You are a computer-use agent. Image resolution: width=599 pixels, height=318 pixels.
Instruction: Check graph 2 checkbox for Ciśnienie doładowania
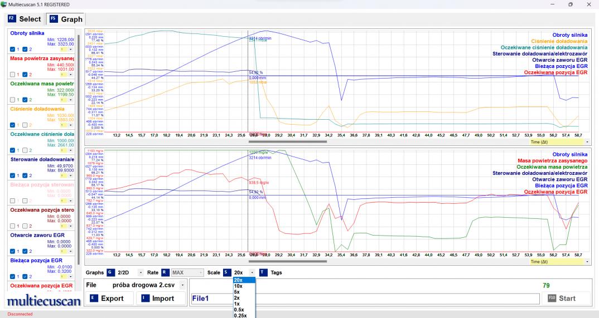(26, 124)
